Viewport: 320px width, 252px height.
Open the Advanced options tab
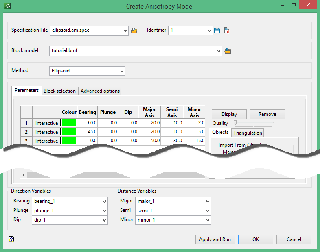point(100,91)
